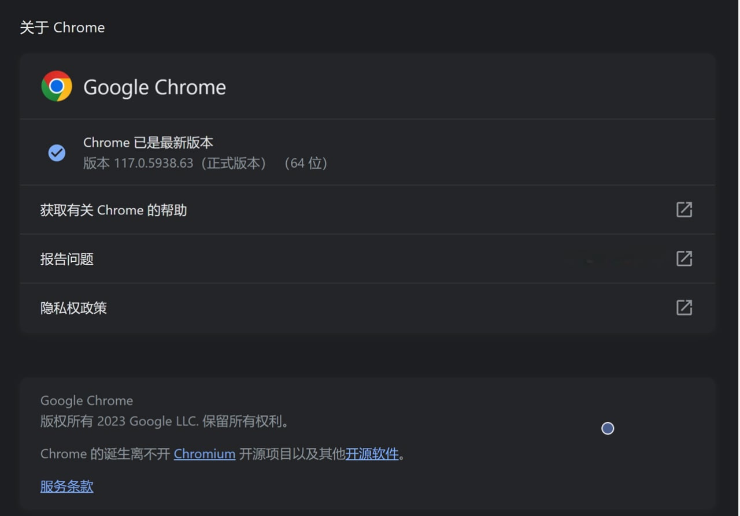Click the 关于 Chrome page heading
The width and height of the screenshot is (740, 516).
[x=62, y=28]
